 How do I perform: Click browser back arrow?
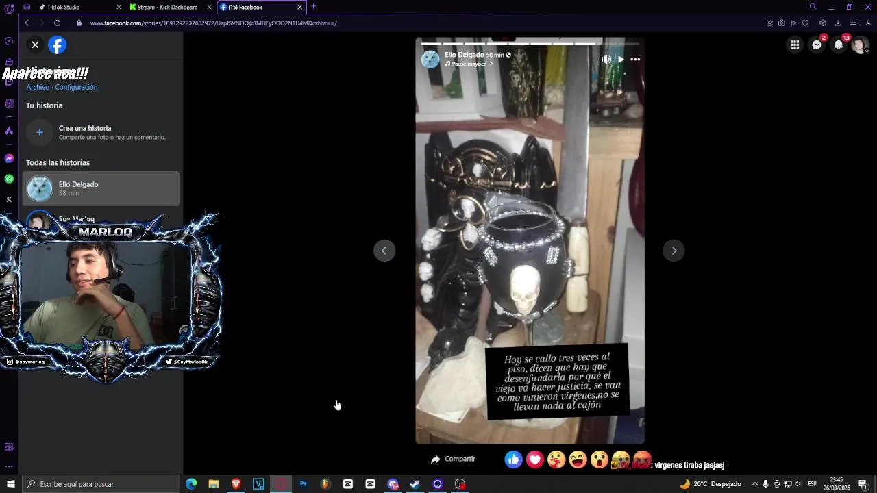(27, 23)
